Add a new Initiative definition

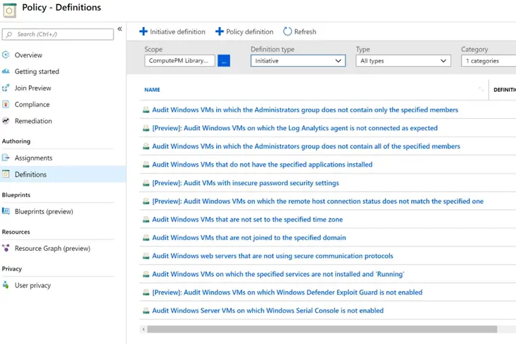tap(177, 31)
